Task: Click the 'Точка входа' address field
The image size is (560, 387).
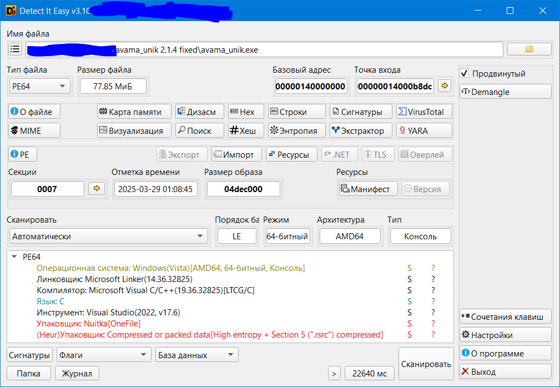Action: click(395, 86)
